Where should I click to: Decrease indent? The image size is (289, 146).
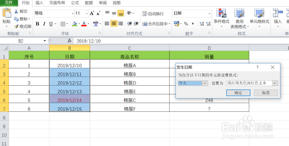click(x=130, y=24)
